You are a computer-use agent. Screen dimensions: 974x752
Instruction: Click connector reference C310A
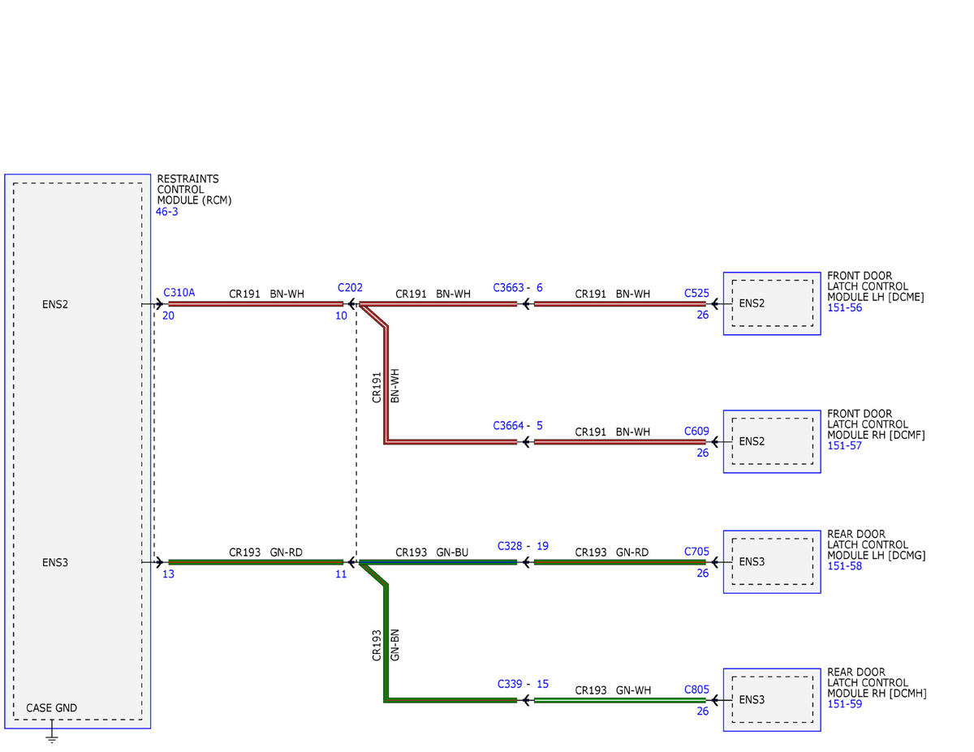click(x=179, y=293)
